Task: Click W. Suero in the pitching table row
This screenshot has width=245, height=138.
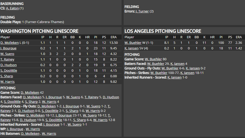Action: 7,54
